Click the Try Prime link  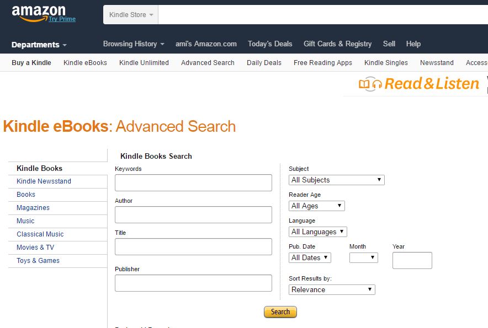62,19
